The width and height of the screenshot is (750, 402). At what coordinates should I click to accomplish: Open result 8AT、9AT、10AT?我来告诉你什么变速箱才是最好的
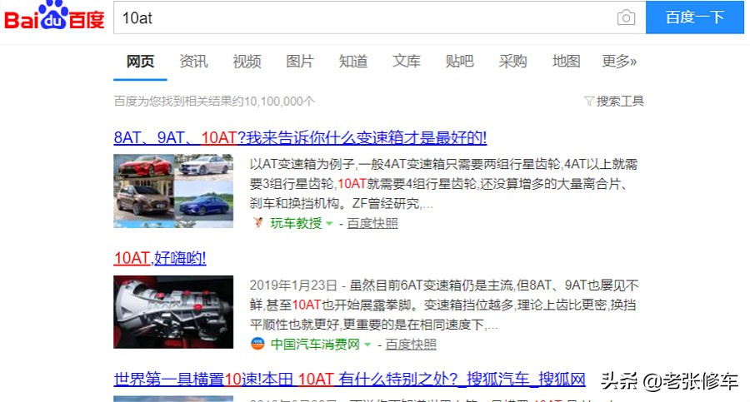pyautogui.click(x=300, y=137)
